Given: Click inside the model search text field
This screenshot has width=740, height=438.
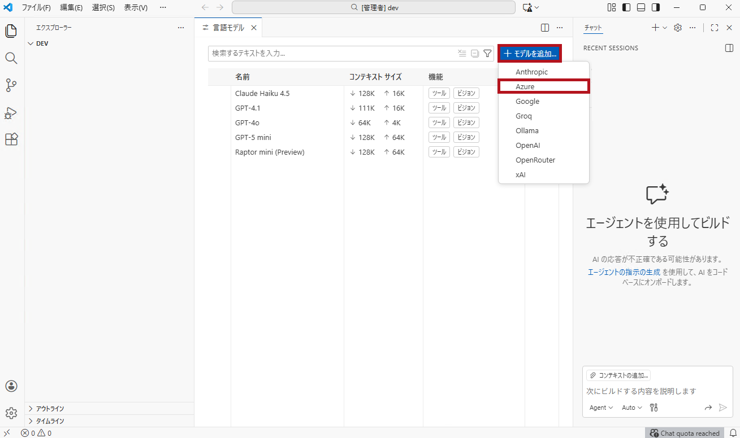Looking at the screenshot, I should 339,53.
